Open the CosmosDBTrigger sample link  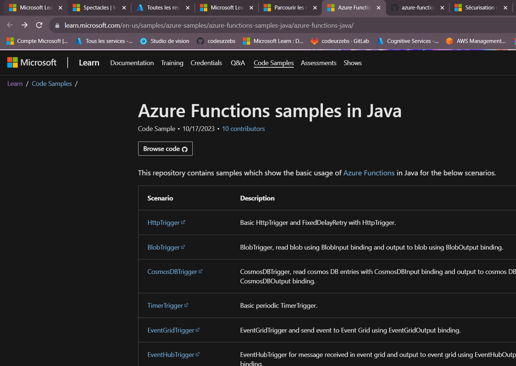tap(172, 272)
